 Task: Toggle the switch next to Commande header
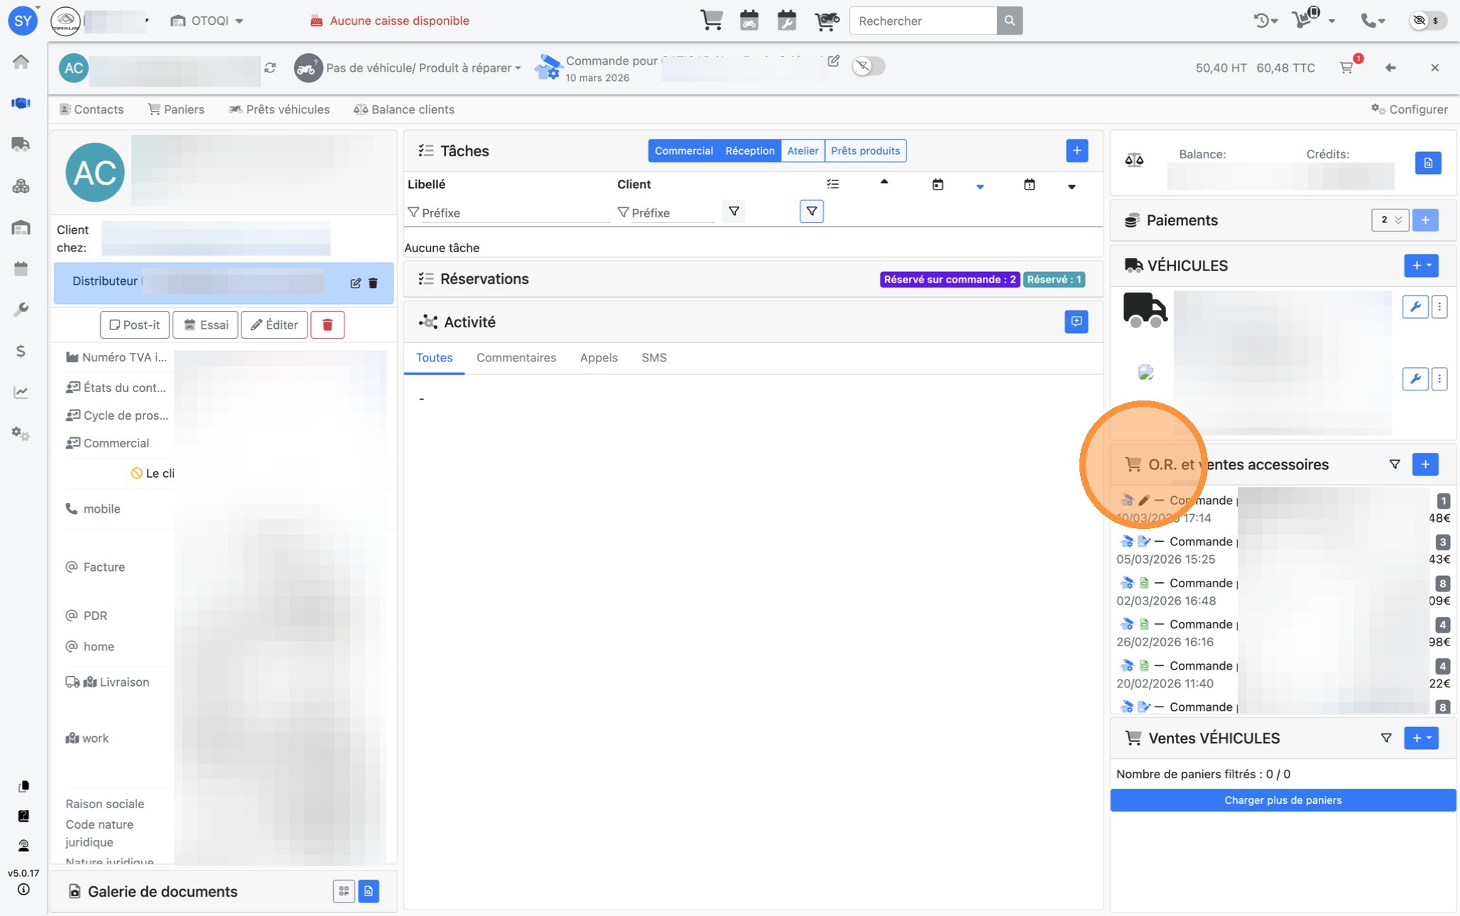point(868,66)
